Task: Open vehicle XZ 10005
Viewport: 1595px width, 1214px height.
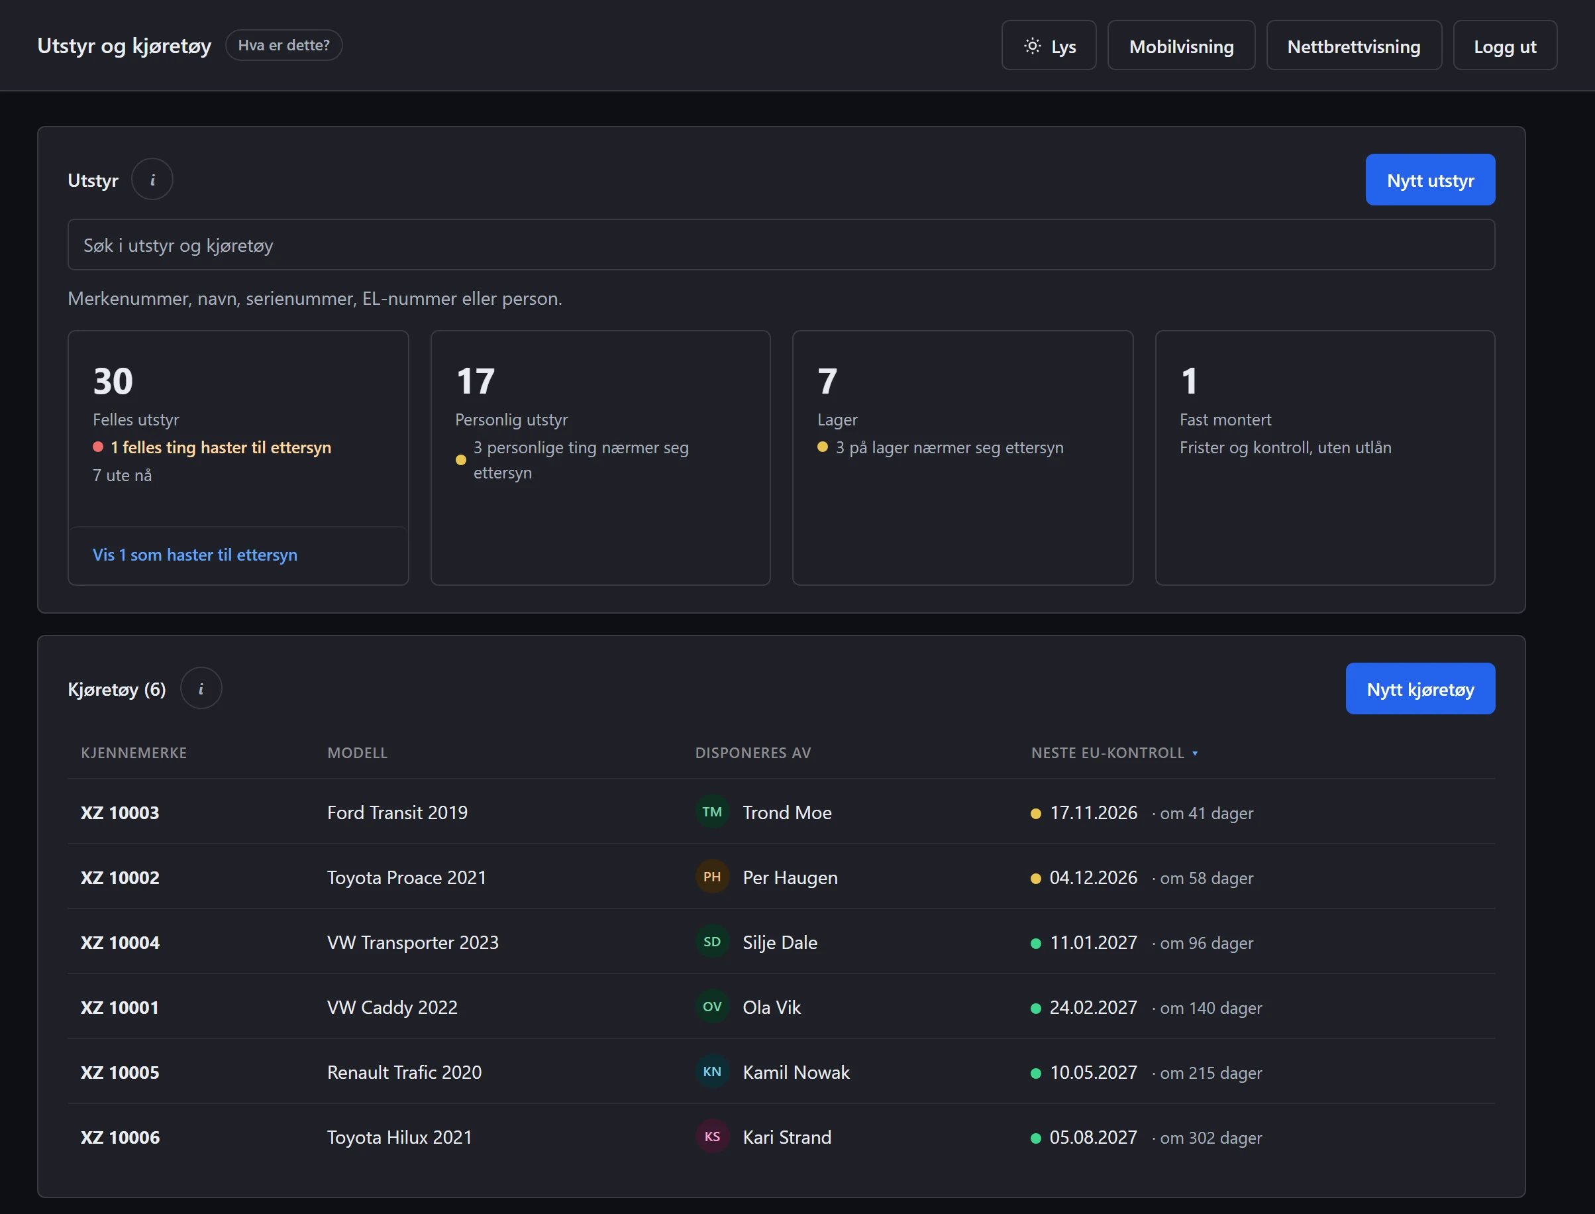Action: (120, 1073)
